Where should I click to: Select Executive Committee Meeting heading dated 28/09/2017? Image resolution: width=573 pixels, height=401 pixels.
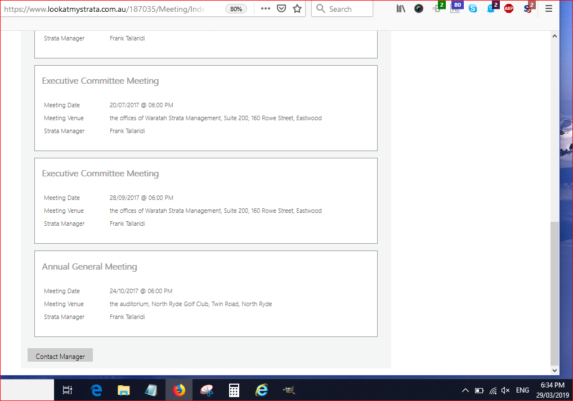101,173
